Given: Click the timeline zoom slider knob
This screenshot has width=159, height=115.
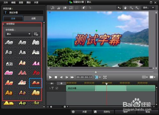Looking at the screenshot, I should [51, 107].
